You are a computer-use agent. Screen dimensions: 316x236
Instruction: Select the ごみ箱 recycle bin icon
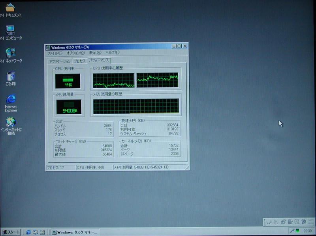click(x=11, y=78)
